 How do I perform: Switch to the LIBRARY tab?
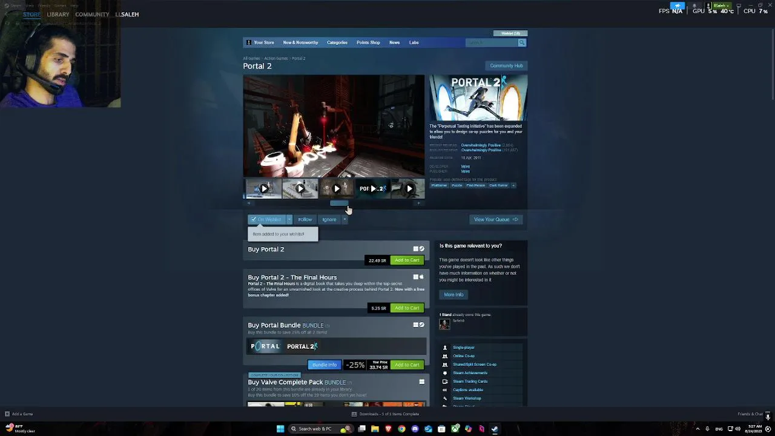58,14
